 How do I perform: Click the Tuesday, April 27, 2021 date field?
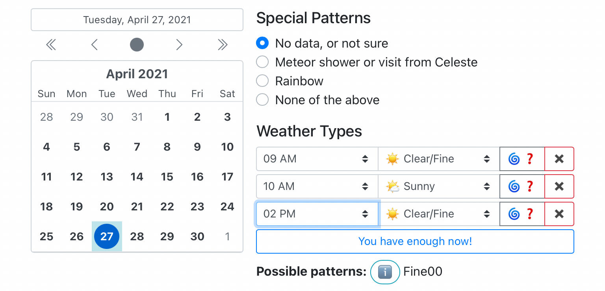[137, 20]
